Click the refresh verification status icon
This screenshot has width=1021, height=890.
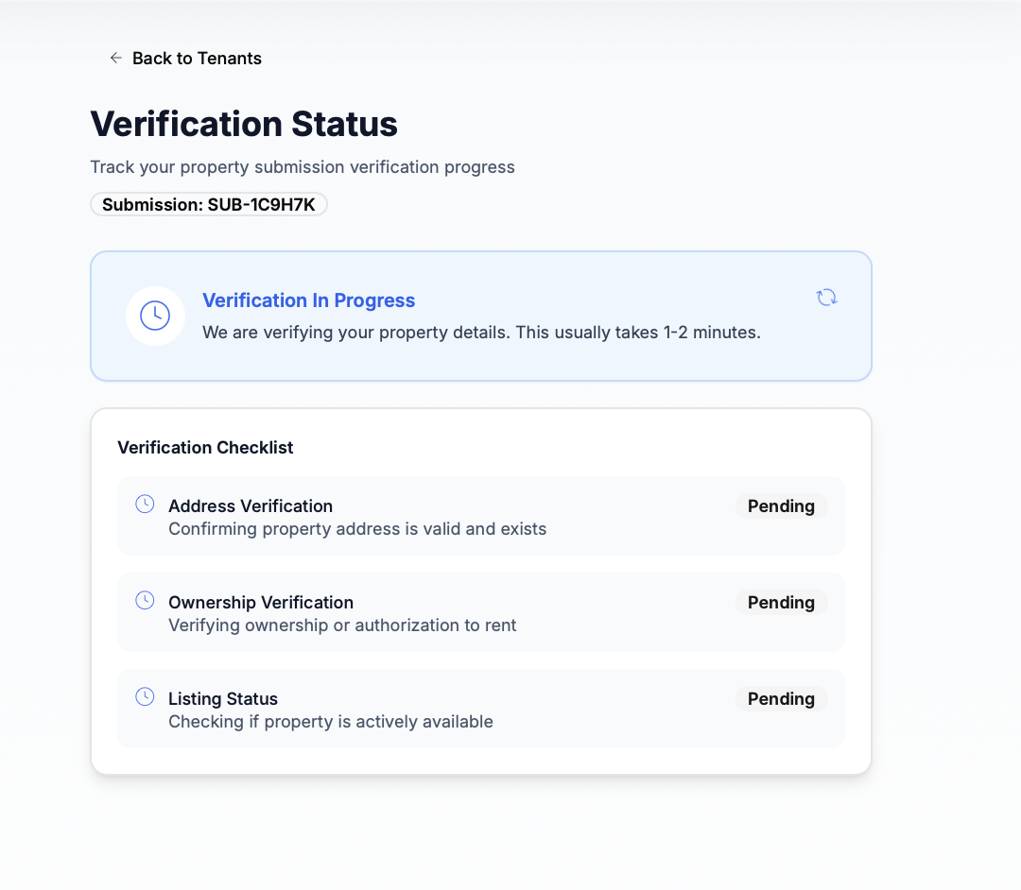826,298
